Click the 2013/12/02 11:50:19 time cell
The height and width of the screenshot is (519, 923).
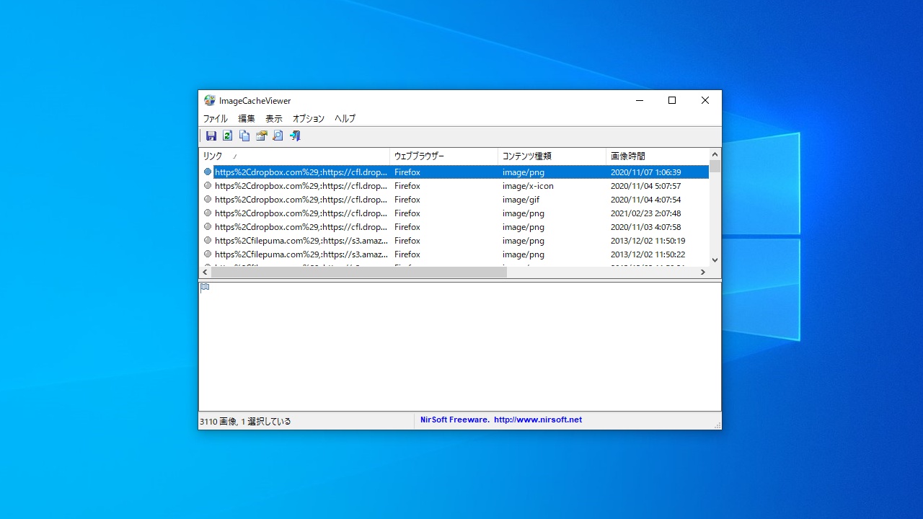tap(648, 241)
